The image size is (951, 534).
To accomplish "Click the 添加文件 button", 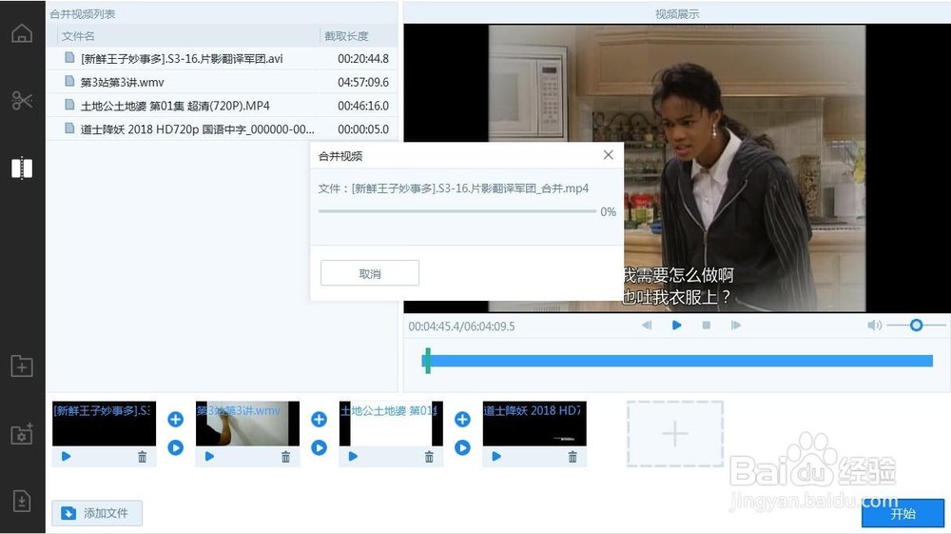I will click(97, 513).
